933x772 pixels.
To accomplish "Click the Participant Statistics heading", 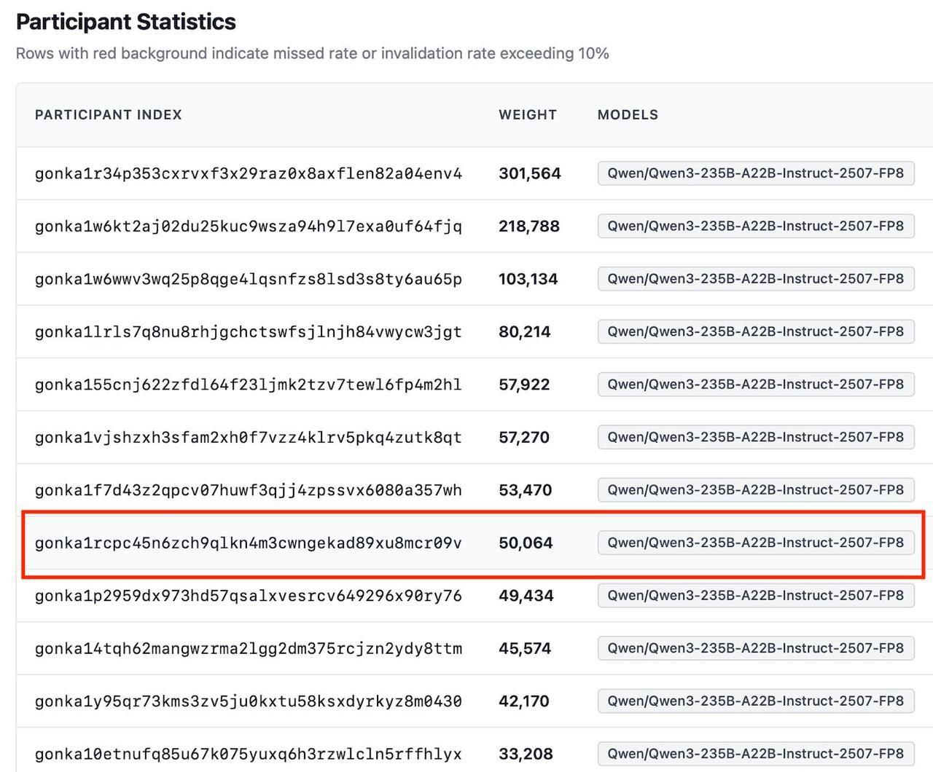I will point(126,22).
